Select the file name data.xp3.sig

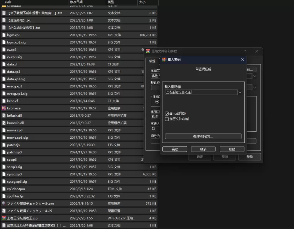tap(16, 79)
